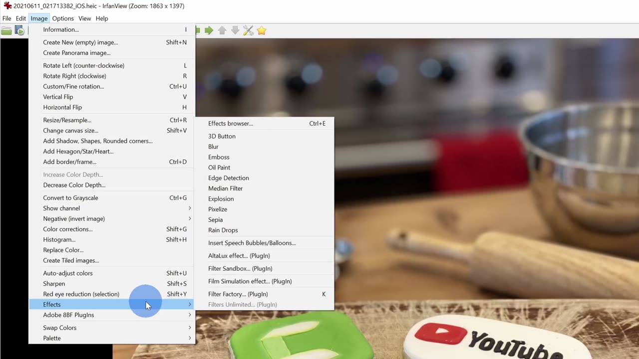Open the Edit menu
This screenshot has width=639, height=359.
20,18
